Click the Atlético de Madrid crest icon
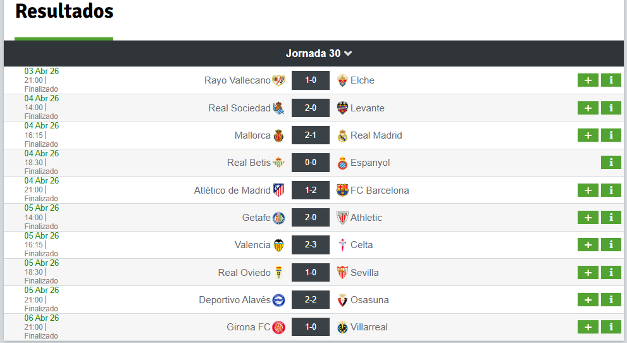 pos(278,190)
